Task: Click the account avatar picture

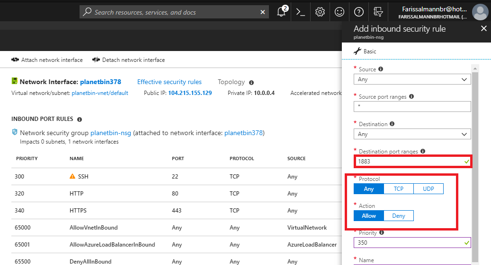Action: [x=480, y=12]
